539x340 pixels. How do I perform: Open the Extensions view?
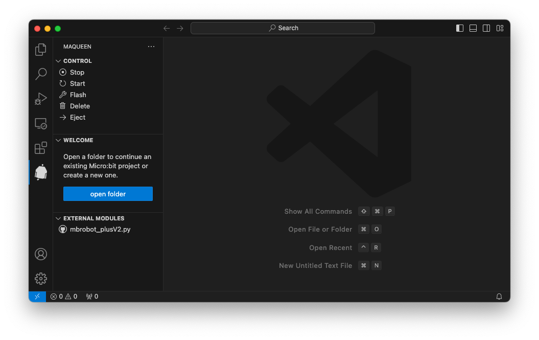click(40, 148)
